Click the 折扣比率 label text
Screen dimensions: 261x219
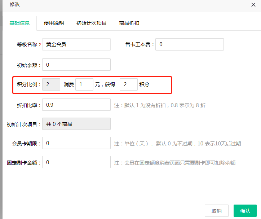tap(27, 105)
